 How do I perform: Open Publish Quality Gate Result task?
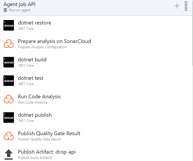tap(49, 134)
